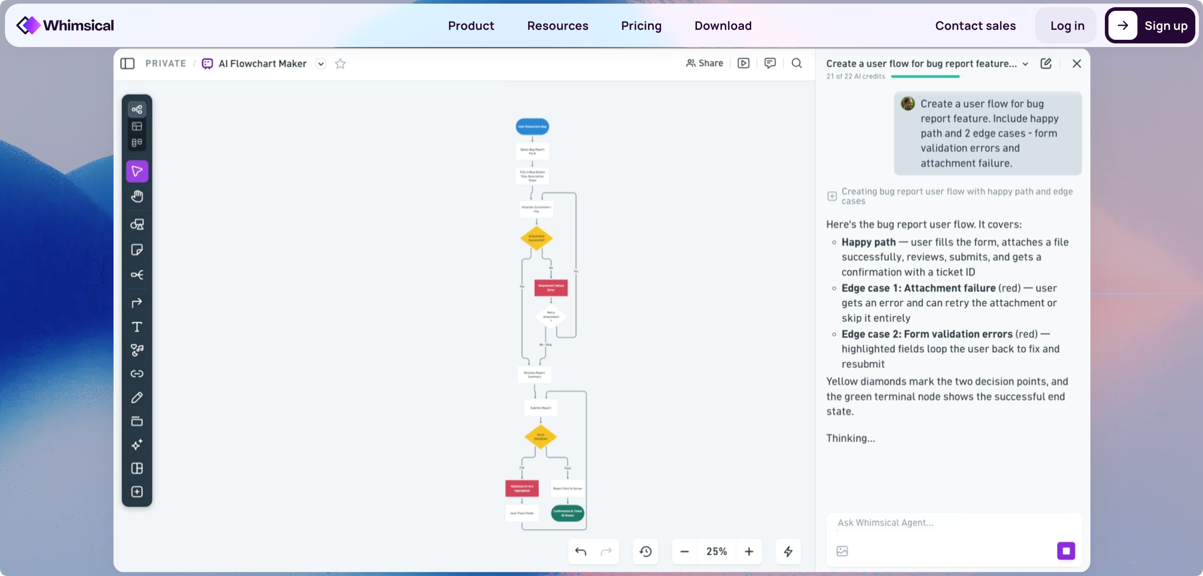
Task: Select the hand pan tool
Action: [x=137, y=197]
